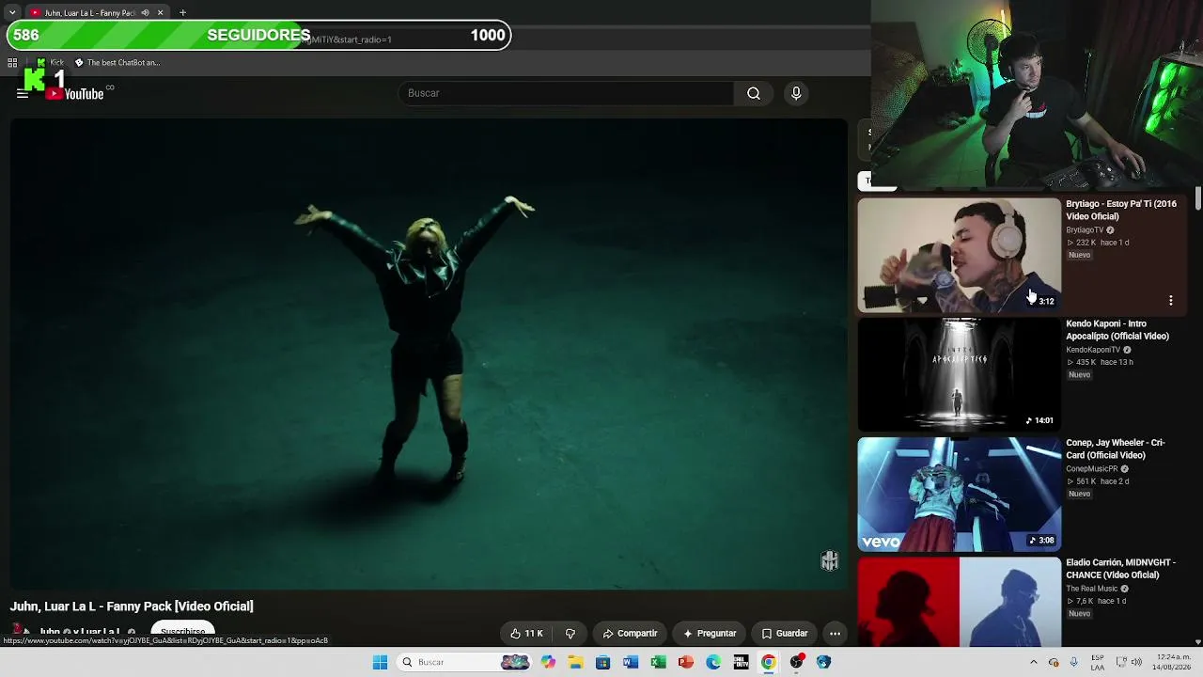Mute the Fanny Pack tab audio
The image size is (1203, 677).
tap(145, 13)
